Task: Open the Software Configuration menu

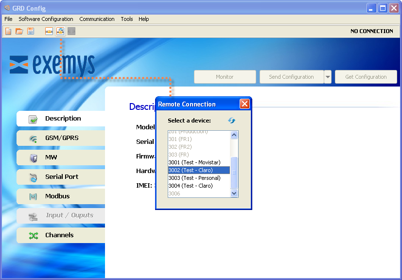Action: click(x=46, y=19)
